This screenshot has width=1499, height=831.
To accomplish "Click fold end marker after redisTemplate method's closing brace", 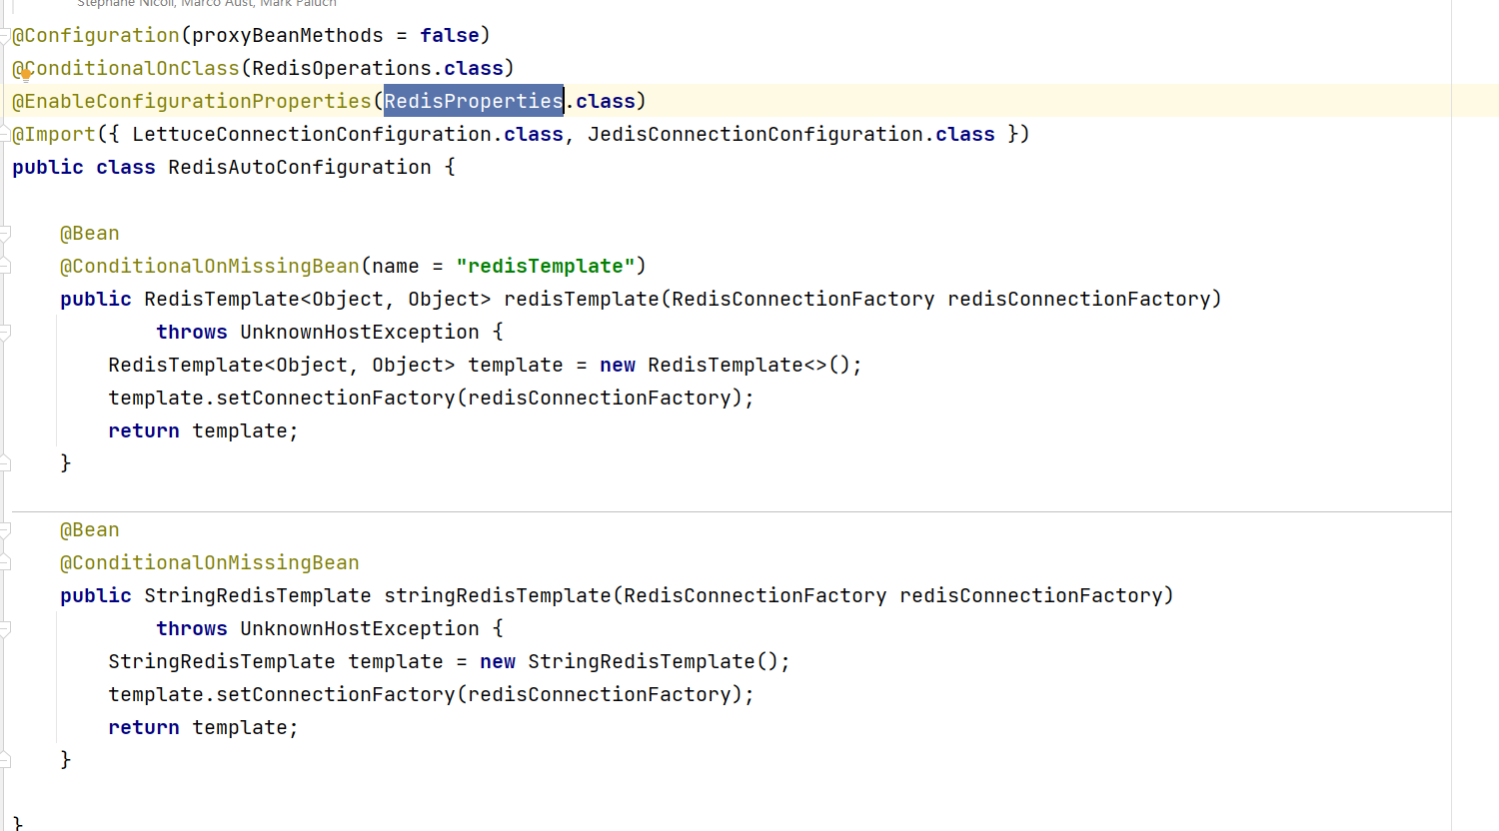I will (x=5, y=463).
